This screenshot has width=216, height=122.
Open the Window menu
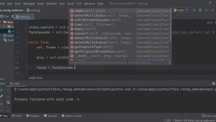[x=89, y=4]
